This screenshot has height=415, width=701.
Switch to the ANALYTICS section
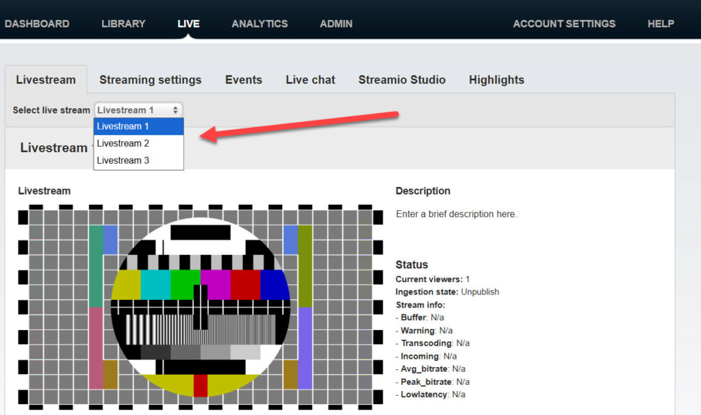tap(259, 23)
